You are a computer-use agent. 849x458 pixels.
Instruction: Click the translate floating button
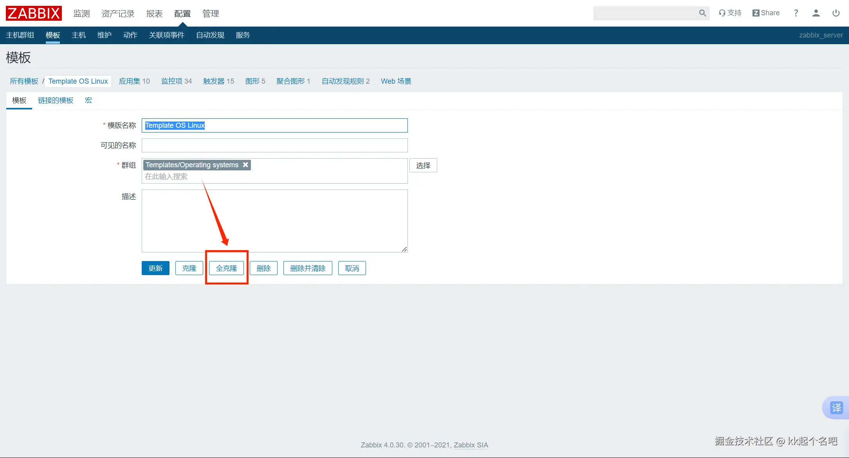[x=836, y=408]
